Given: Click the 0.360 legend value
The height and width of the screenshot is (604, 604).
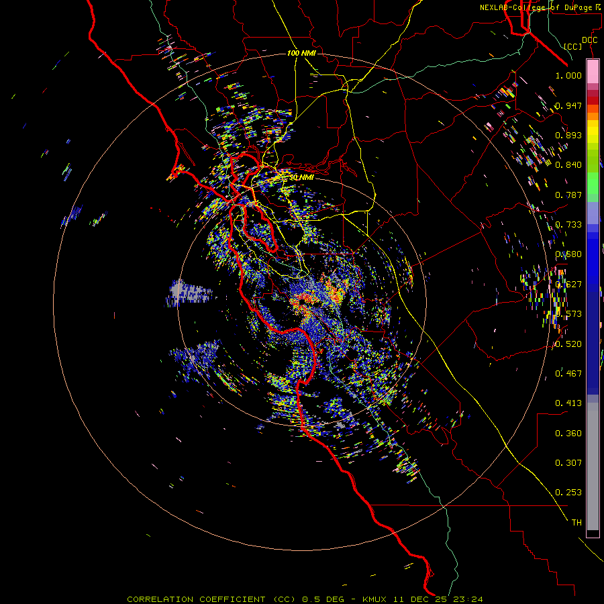Looking at the screenshot, I should pos(568,434).
